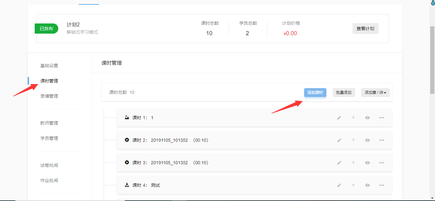Toggle the eye icon on 课时 2 row
The width and height of the screenshot is (435, 201).
click(367, 140)
